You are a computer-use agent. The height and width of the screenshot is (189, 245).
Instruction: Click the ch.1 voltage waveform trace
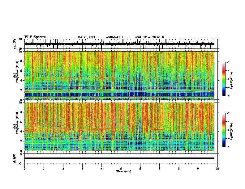[x=119, y=44]
